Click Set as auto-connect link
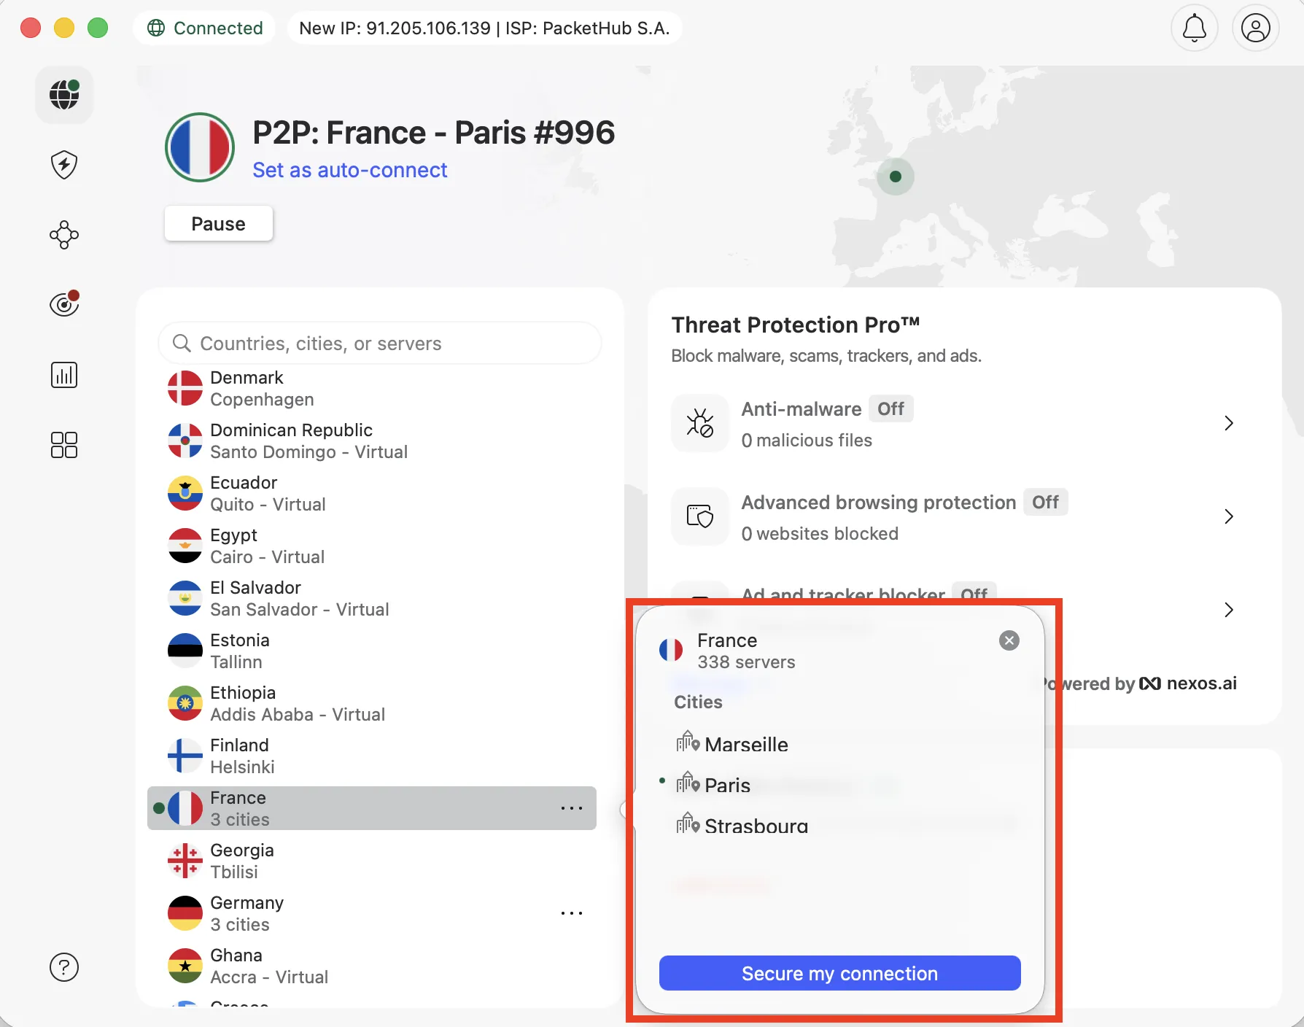Screen dimensions: 1304x1027 coord(350,169)
